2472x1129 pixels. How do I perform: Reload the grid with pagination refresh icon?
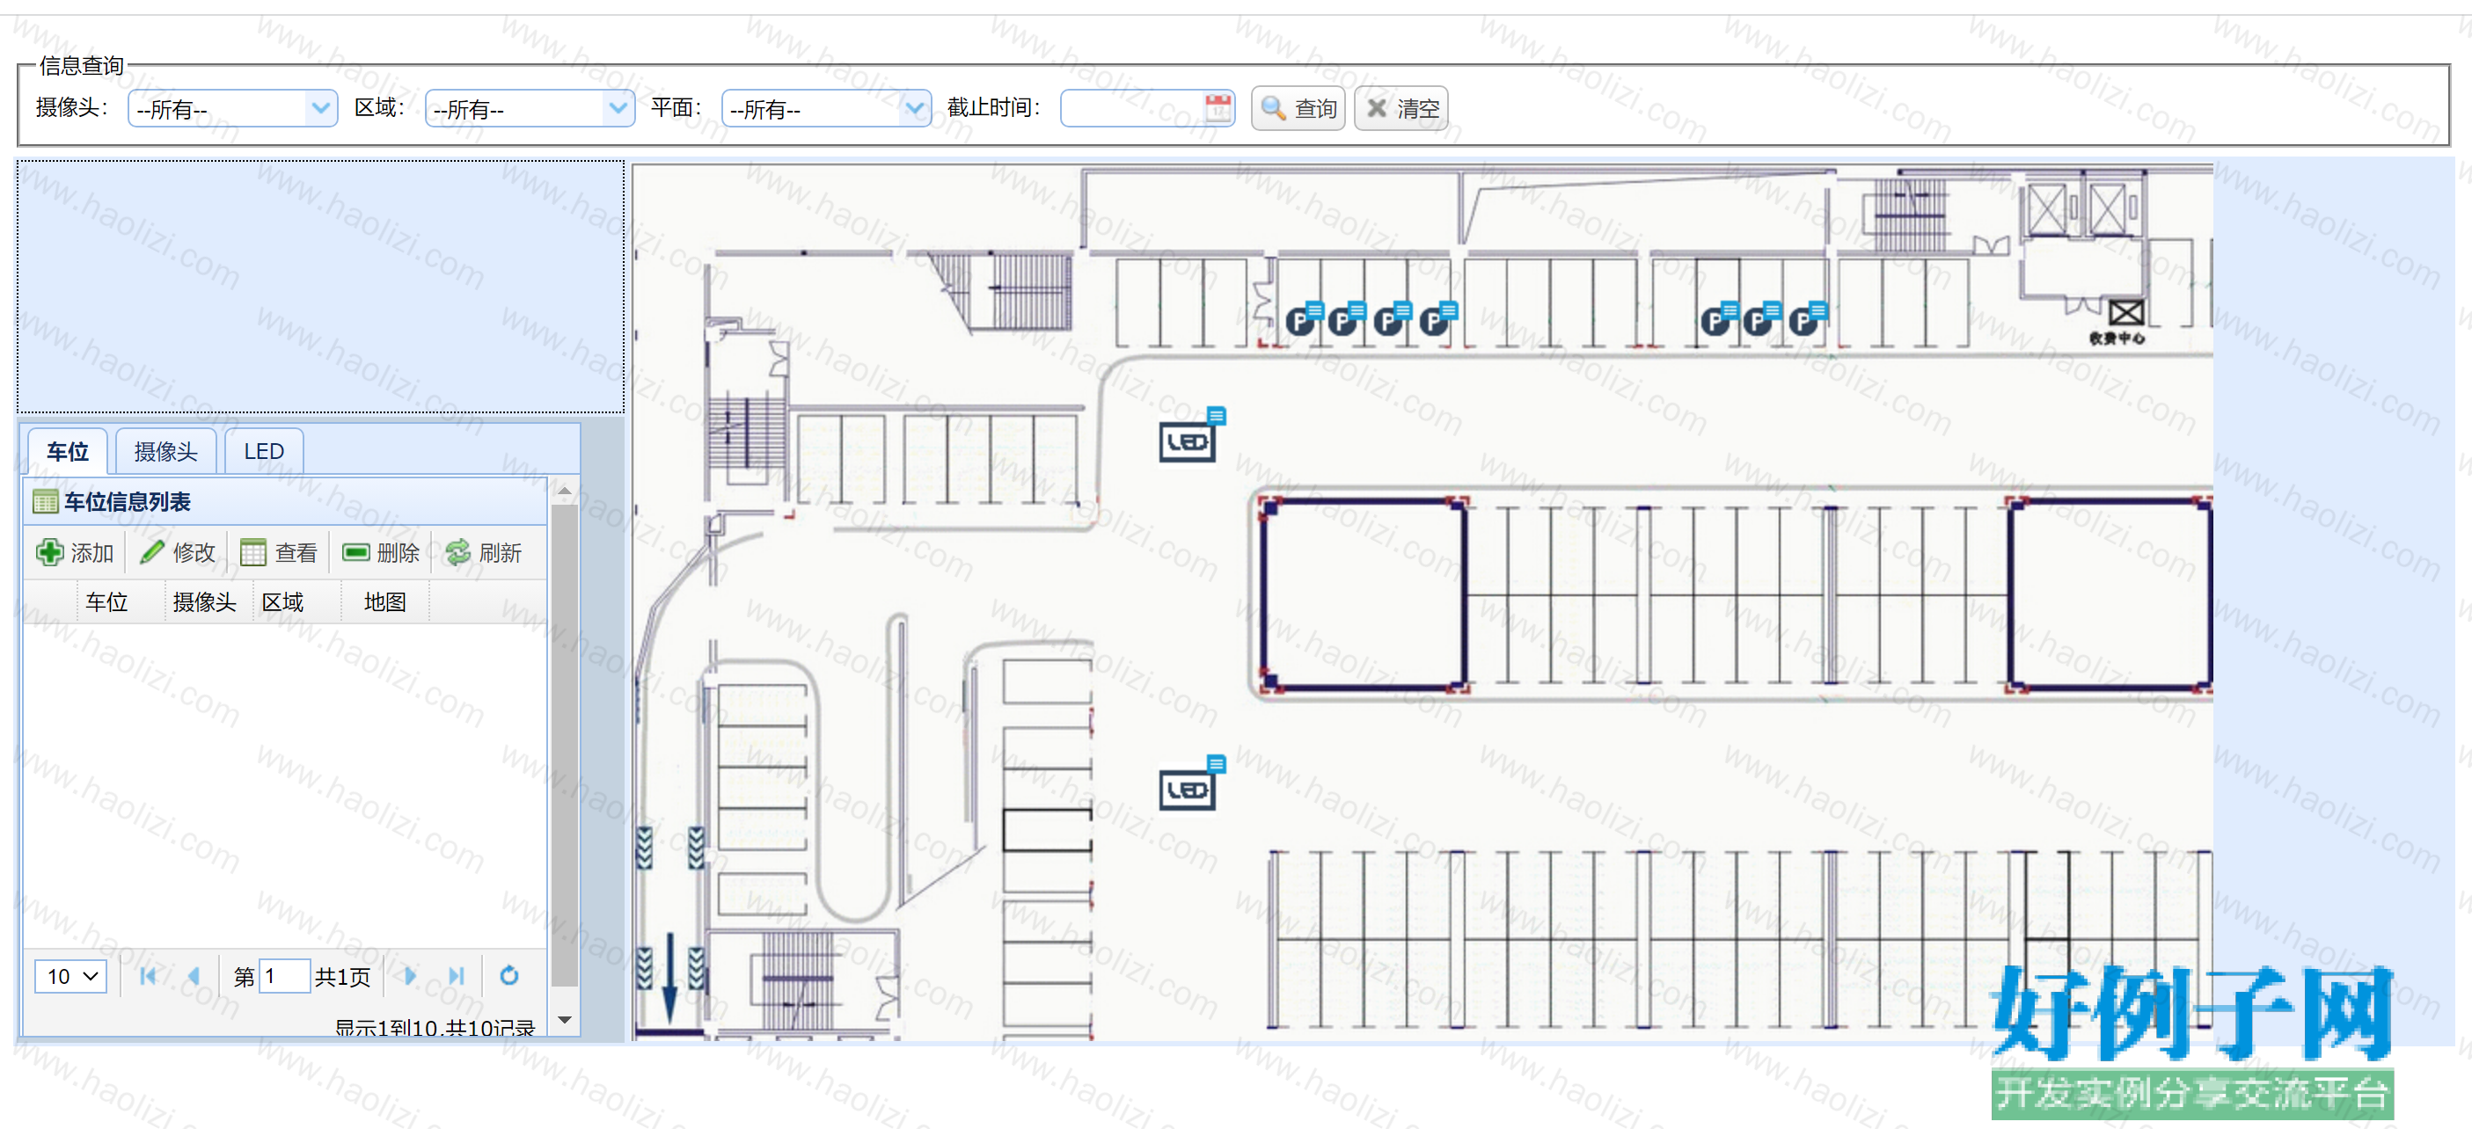pyautogui.click(x=509, y=975)
